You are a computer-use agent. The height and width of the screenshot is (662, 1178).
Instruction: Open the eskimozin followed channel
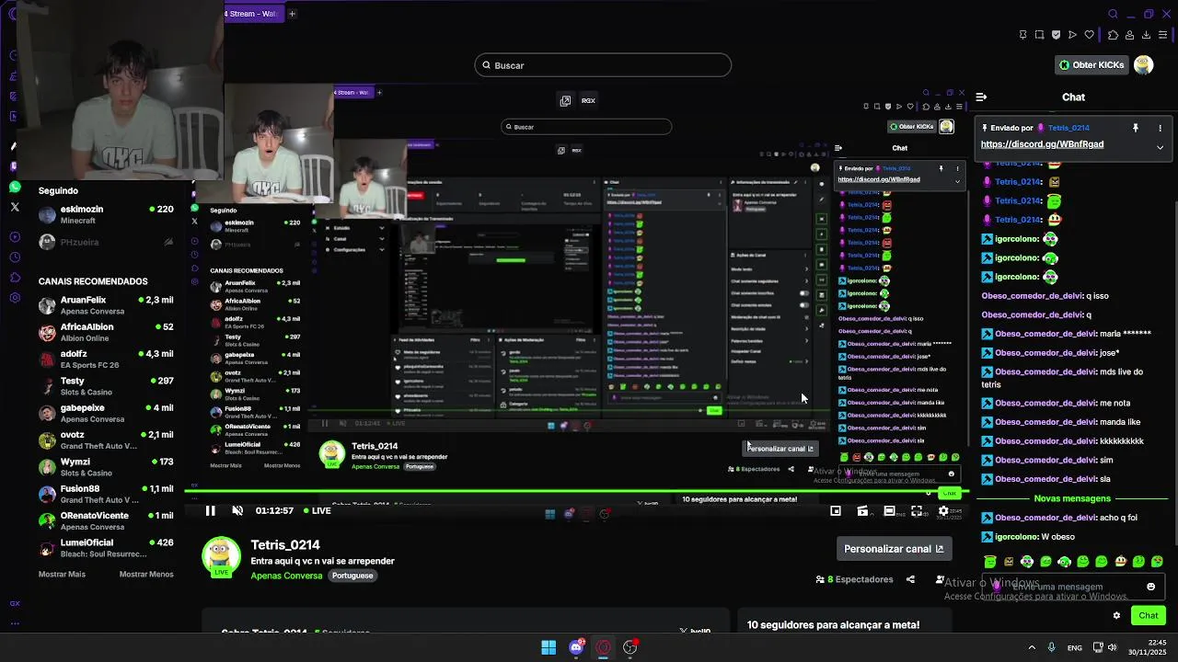click(x=106, y=214)
